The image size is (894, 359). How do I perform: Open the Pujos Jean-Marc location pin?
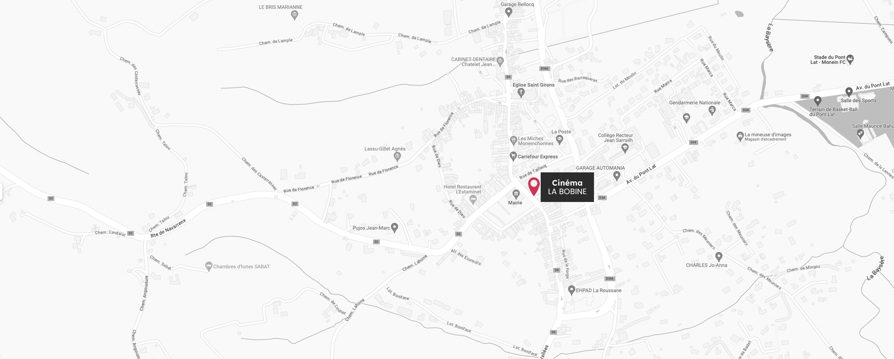click(394, 228)
